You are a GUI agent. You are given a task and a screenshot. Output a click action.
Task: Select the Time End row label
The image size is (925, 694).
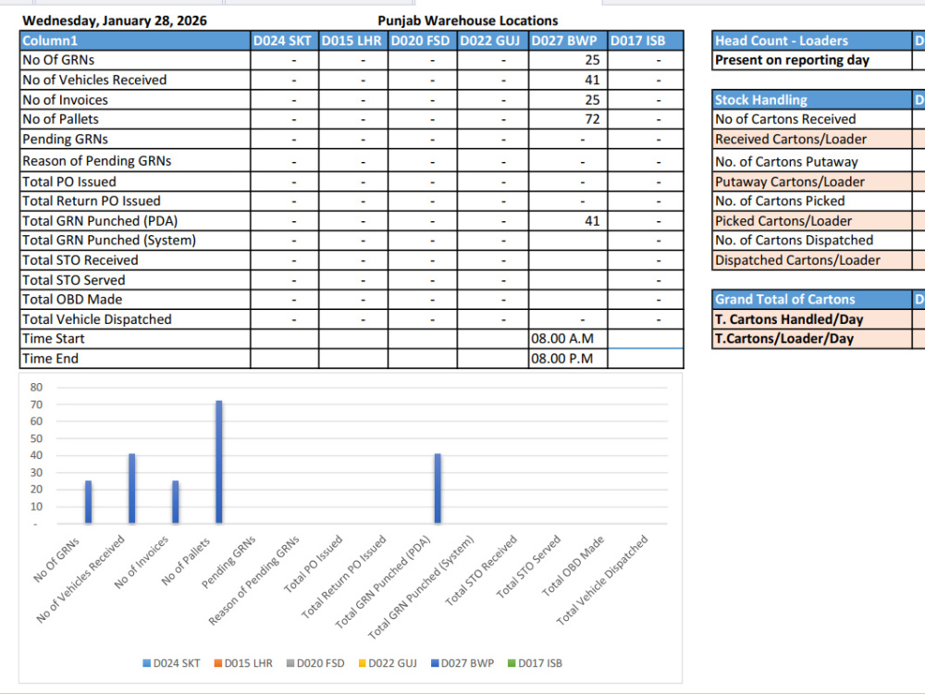tap(135, 358)
